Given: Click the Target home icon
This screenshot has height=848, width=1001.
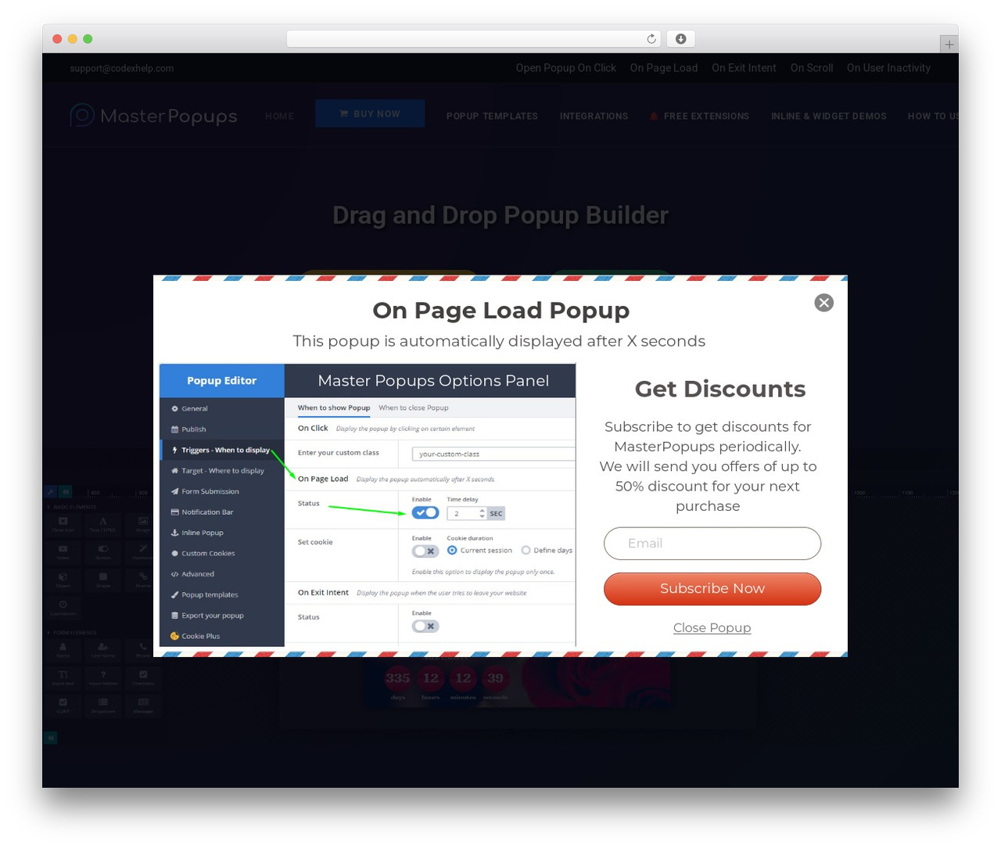Looking at the screenshot, I should tap(174, 471).
